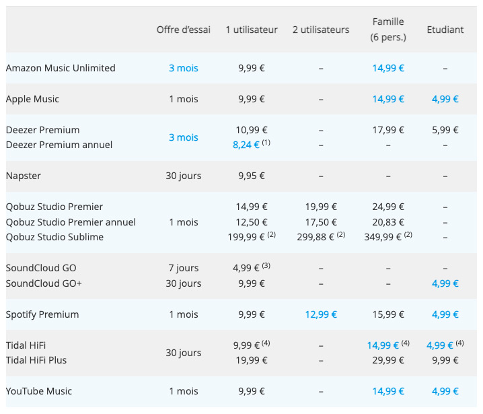
Task: Select Deezer family 17,99 € price
Action: click(388, 130)
